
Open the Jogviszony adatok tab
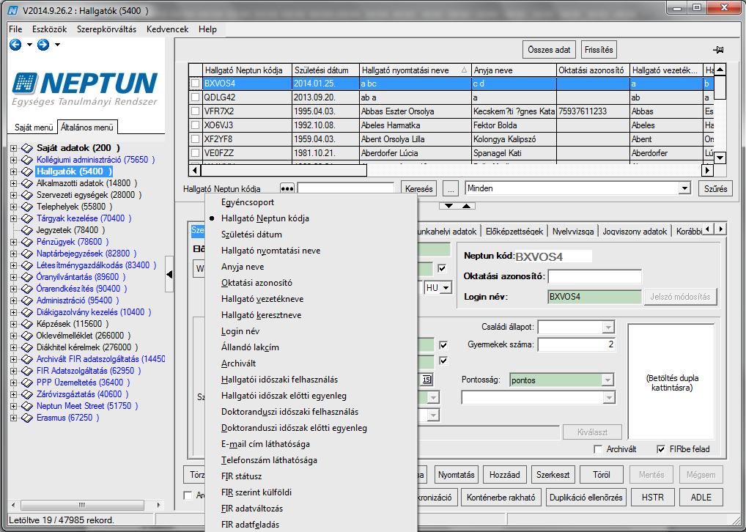click(635, 232)
